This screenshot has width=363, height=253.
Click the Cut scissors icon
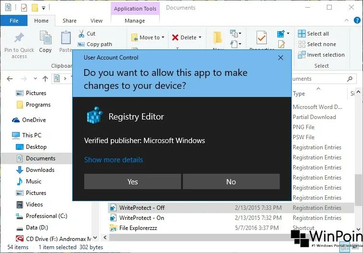pyautogui.click(x=81, y=34)
